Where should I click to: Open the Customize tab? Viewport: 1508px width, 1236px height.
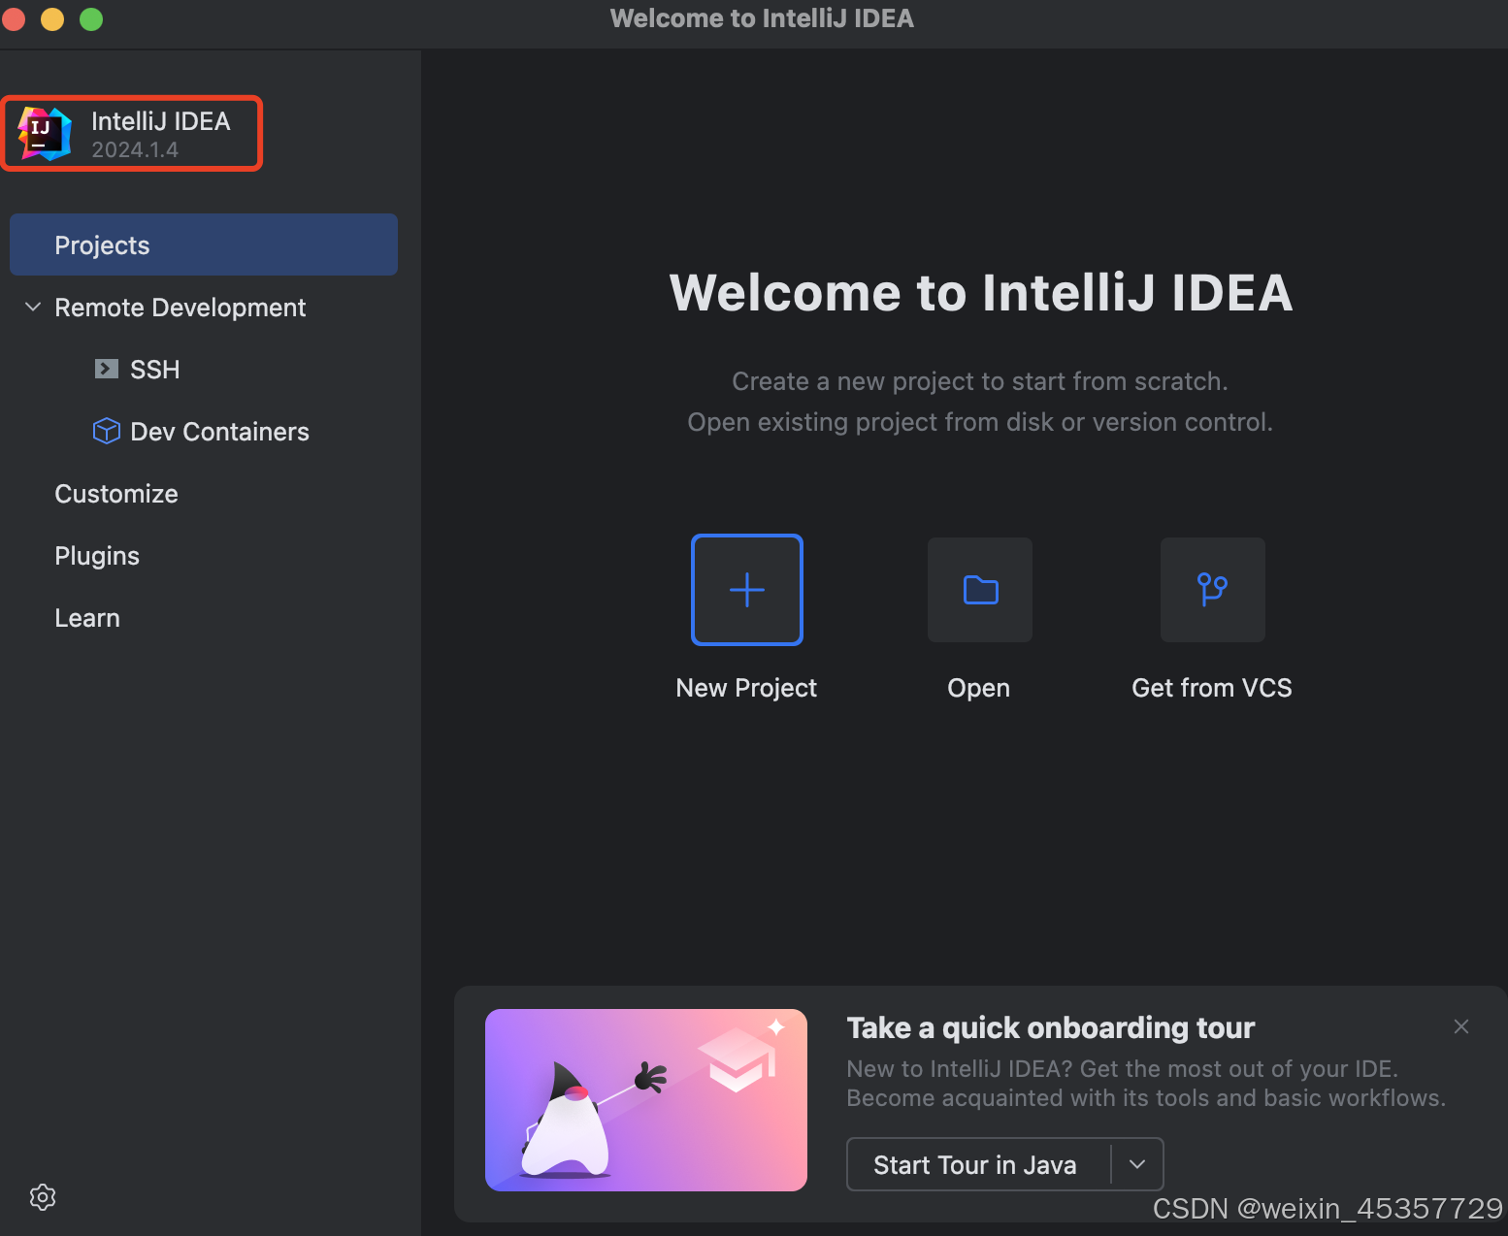116,494
